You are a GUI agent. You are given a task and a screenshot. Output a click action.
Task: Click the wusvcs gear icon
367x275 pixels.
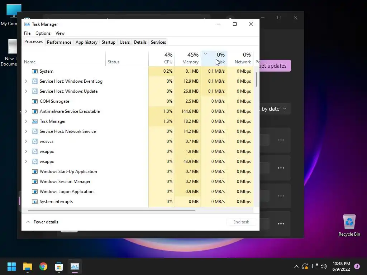(x=35, y=141)
